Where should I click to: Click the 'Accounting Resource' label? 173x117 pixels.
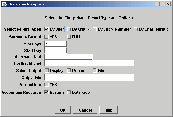pyautogui.click(x=21, y=93)
